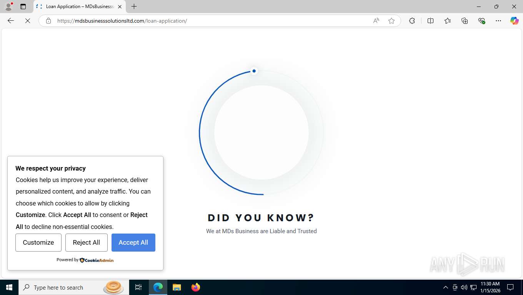Open the Extensions puzzle icon
The width and height of the screenshot is (523, 295).
(412, 21)
